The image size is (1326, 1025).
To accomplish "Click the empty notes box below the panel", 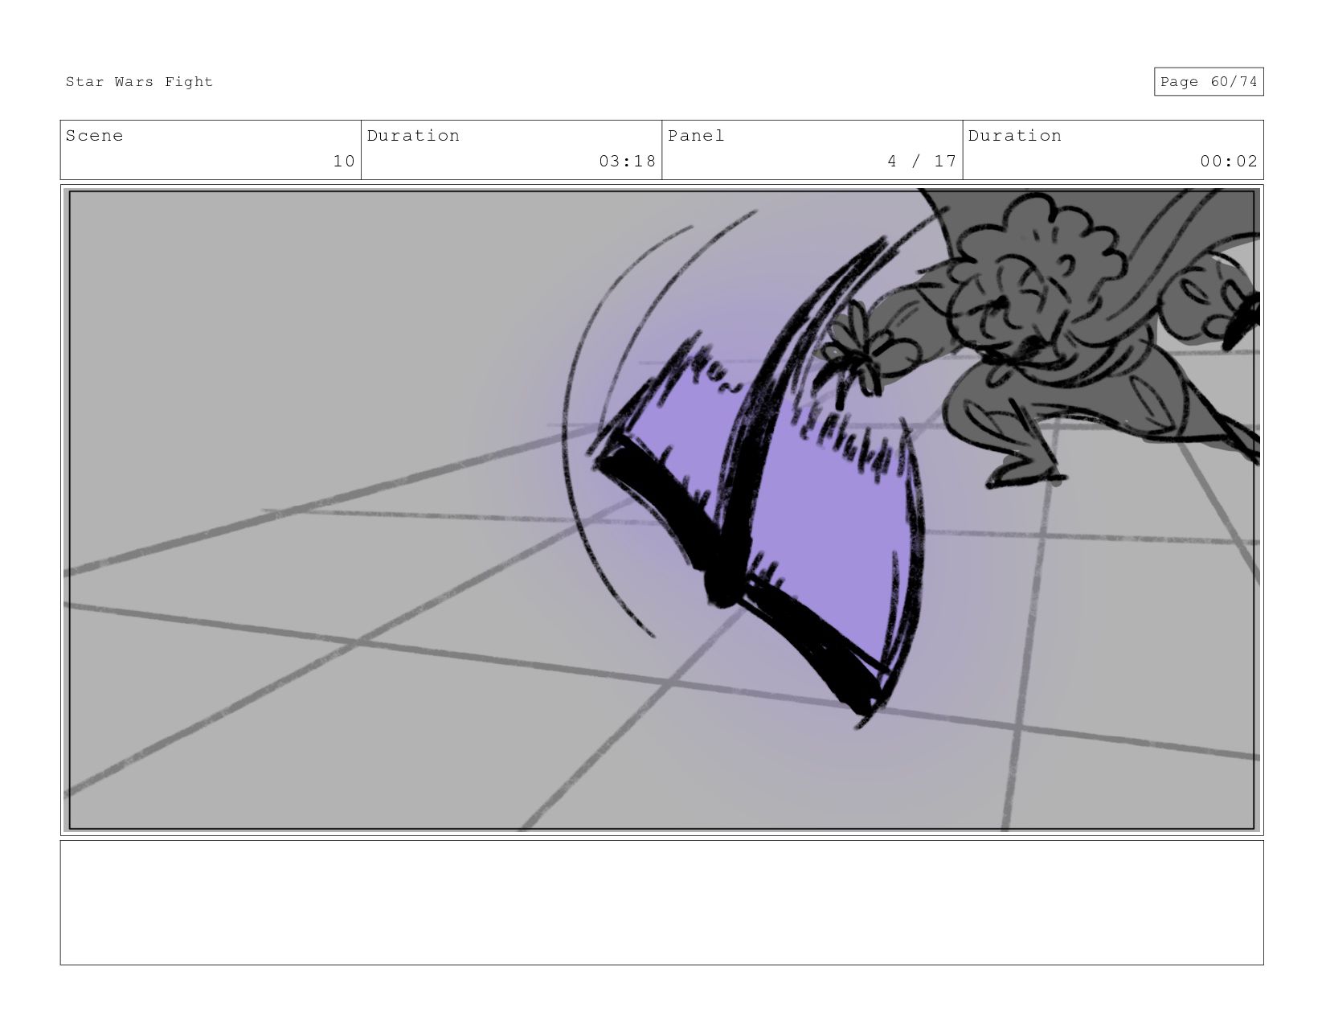I will point(661,903).
